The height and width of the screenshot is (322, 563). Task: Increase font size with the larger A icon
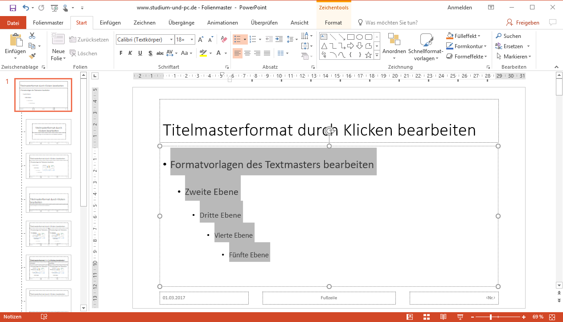coord(201,40)
